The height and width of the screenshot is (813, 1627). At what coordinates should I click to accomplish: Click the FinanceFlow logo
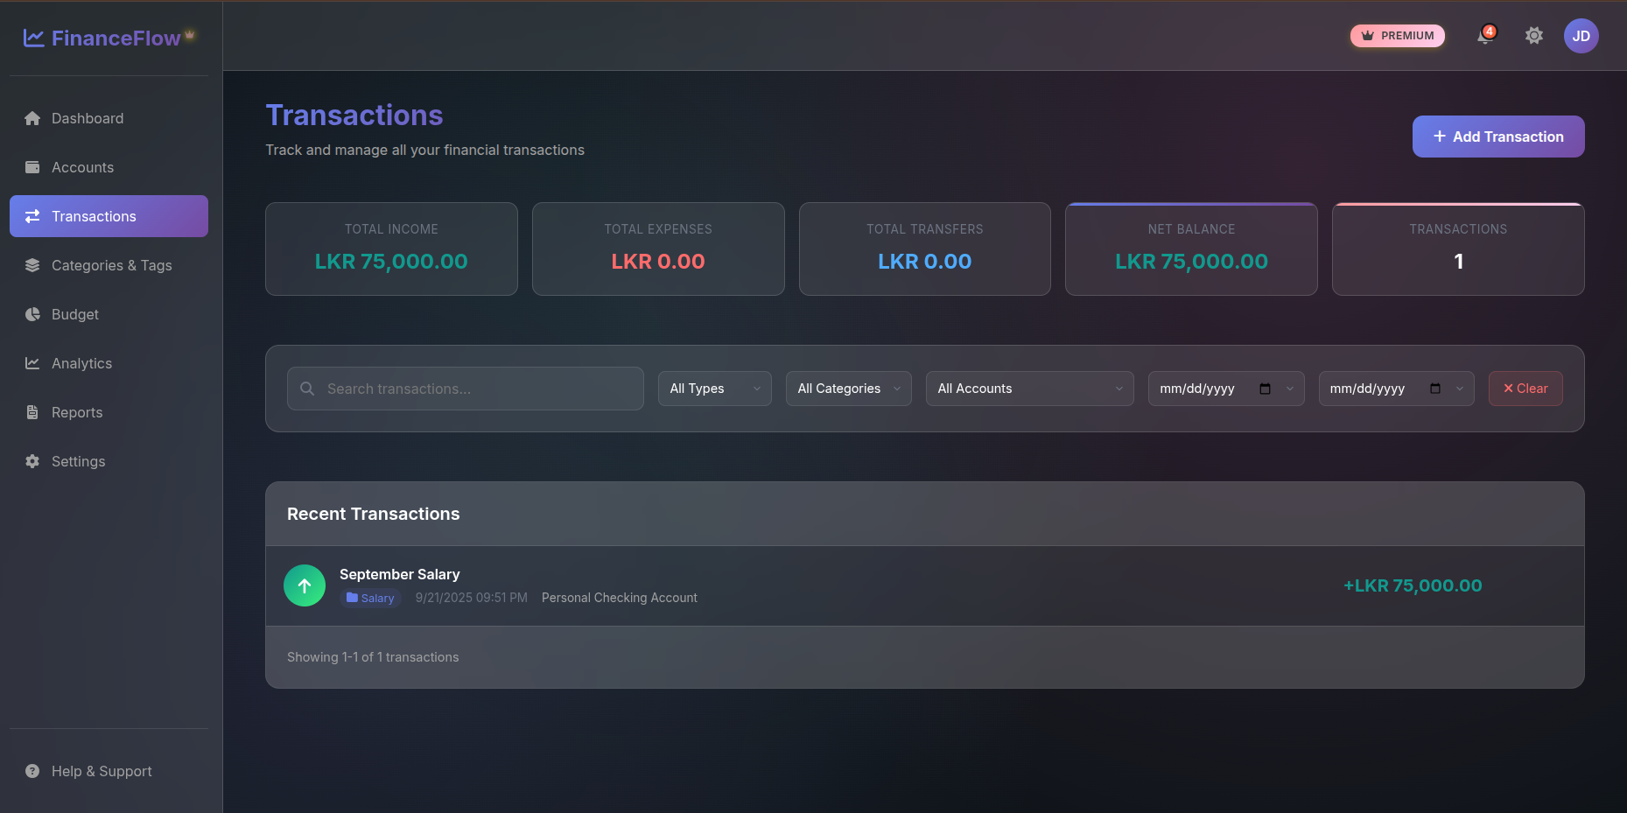pyautogui.click(x=109, y=38)
